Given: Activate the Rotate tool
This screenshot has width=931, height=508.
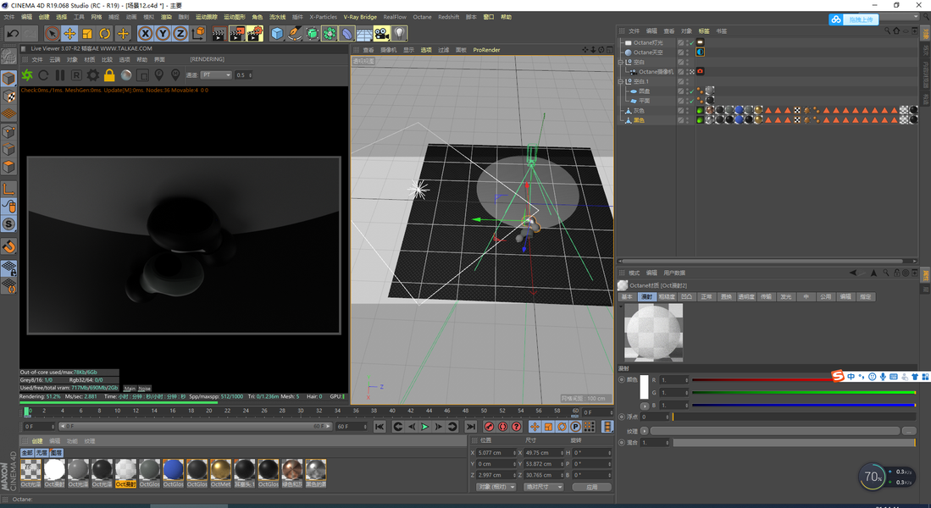Looking at the screenshot, I should click(x=105, y=34).
